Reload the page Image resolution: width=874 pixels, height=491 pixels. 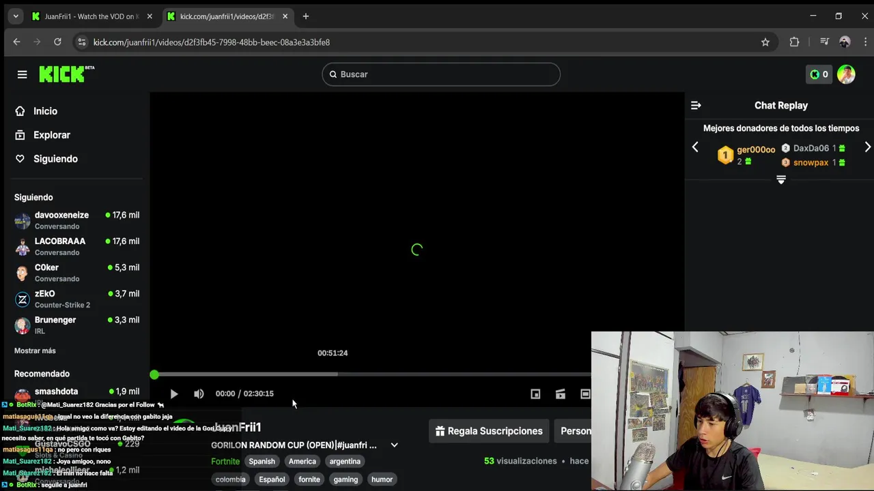click(57, 42)
